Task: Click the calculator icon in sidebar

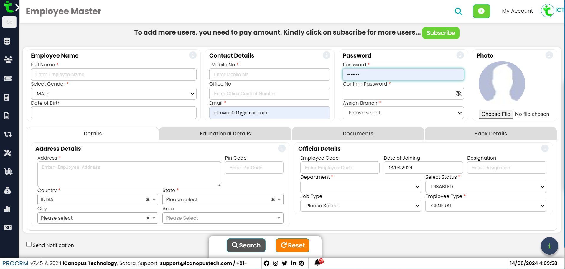Action: click(x=7, y=97)
